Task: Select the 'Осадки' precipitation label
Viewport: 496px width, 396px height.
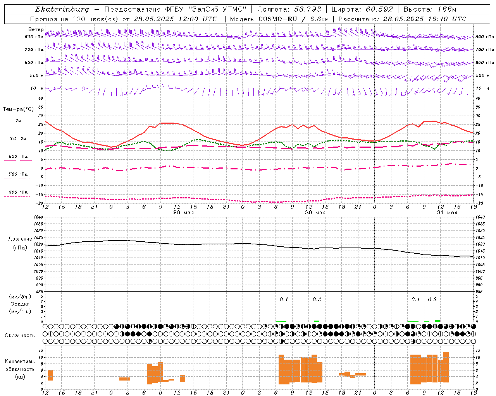Action: [x=20, y=304]
